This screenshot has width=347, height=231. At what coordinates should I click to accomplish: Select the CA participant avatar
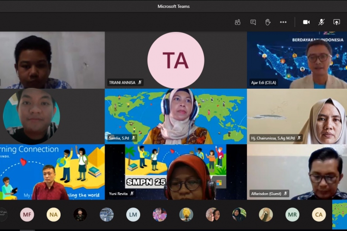click(x=319, y=214)
